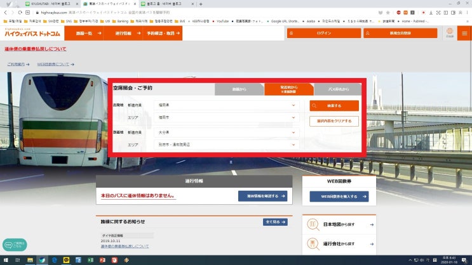Click the taskbar clock and date
The height and width of the screenshot is (265, 472).
coord(449,260)
